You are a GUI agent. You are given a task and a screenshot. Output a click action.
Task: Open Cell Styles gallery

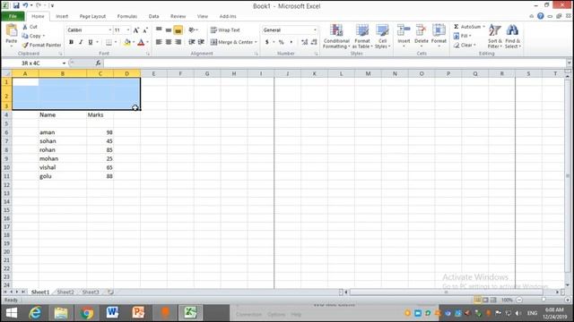tap(383, 36)
